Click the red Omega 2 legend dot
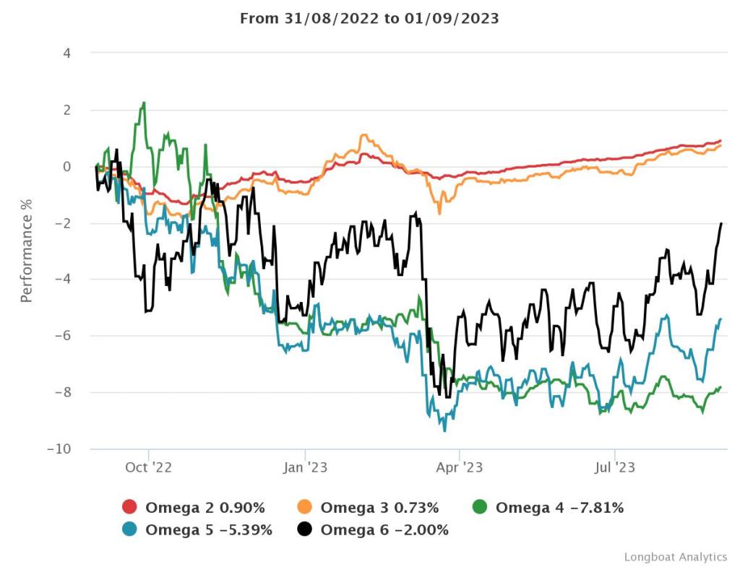740x567 pixels. tap(130, 508)
